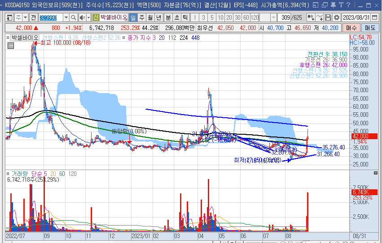Click the duplicate window icon in title bar
This screenshot has height=243, width=382.
pyautogui.click(x=325, y=5)
